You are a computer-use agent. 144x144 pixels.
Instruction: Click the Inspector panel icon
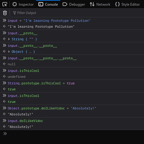15,4
